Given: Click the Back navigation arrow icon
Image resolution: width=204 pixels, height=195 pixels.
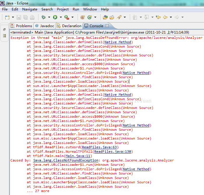Looking at the screenshot, I should (165, 18).
